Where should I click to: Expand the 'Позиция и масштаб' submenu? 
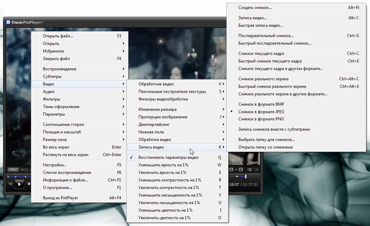pos(80,132)
